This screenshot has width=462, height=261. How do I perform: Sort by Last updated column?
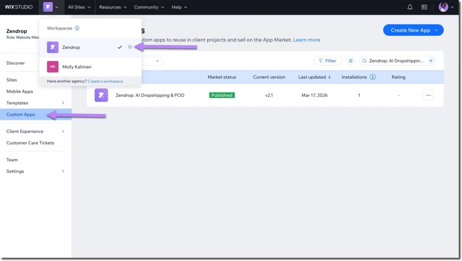coord(314,77)
